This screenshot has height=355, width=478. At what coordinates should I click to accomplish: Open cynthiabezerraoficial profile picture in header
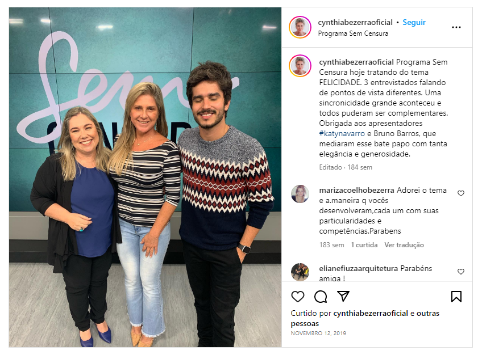pos(300,27)
